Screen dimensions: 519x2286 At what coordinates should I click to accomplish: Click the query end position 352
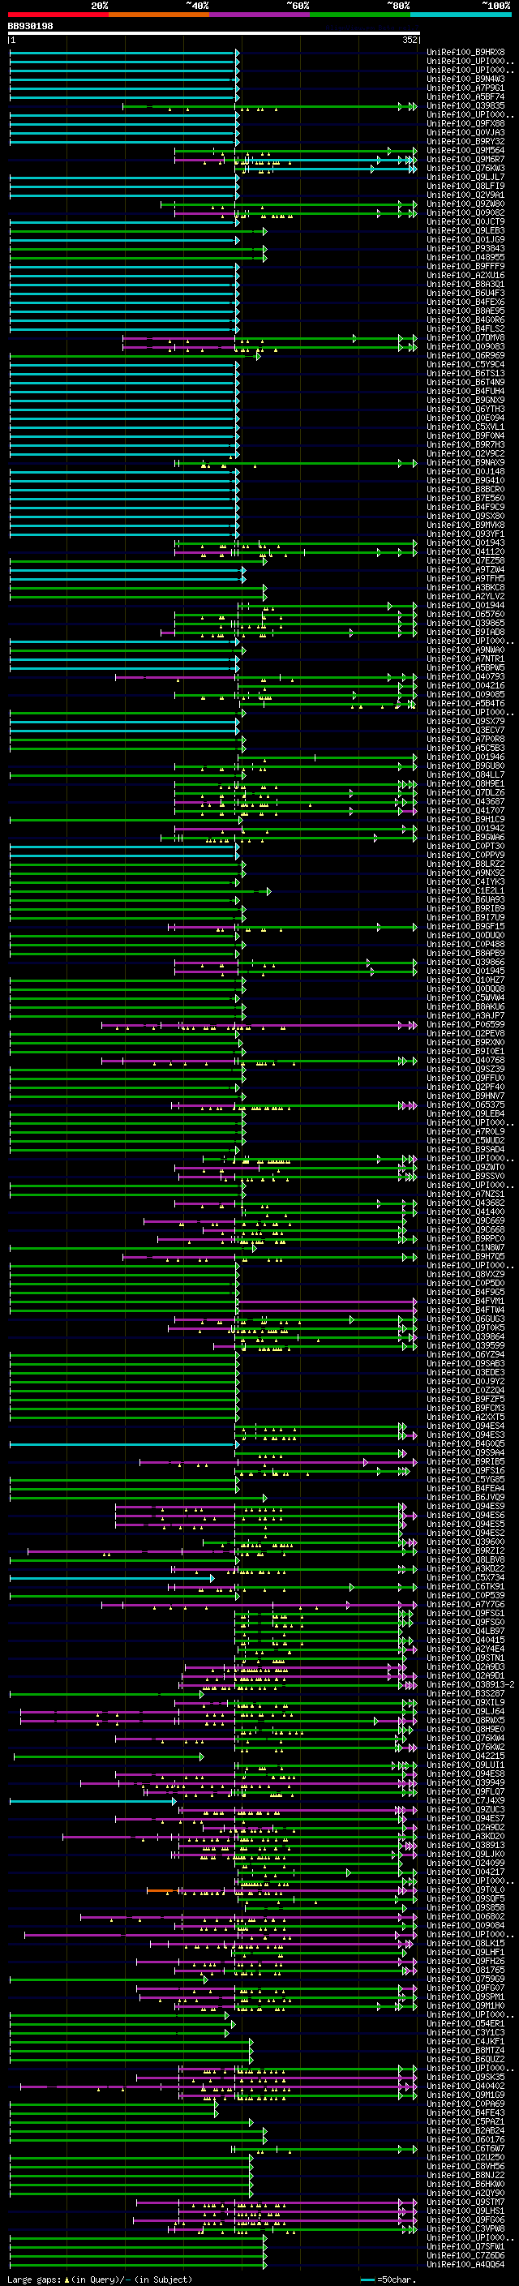pos(410,40)
